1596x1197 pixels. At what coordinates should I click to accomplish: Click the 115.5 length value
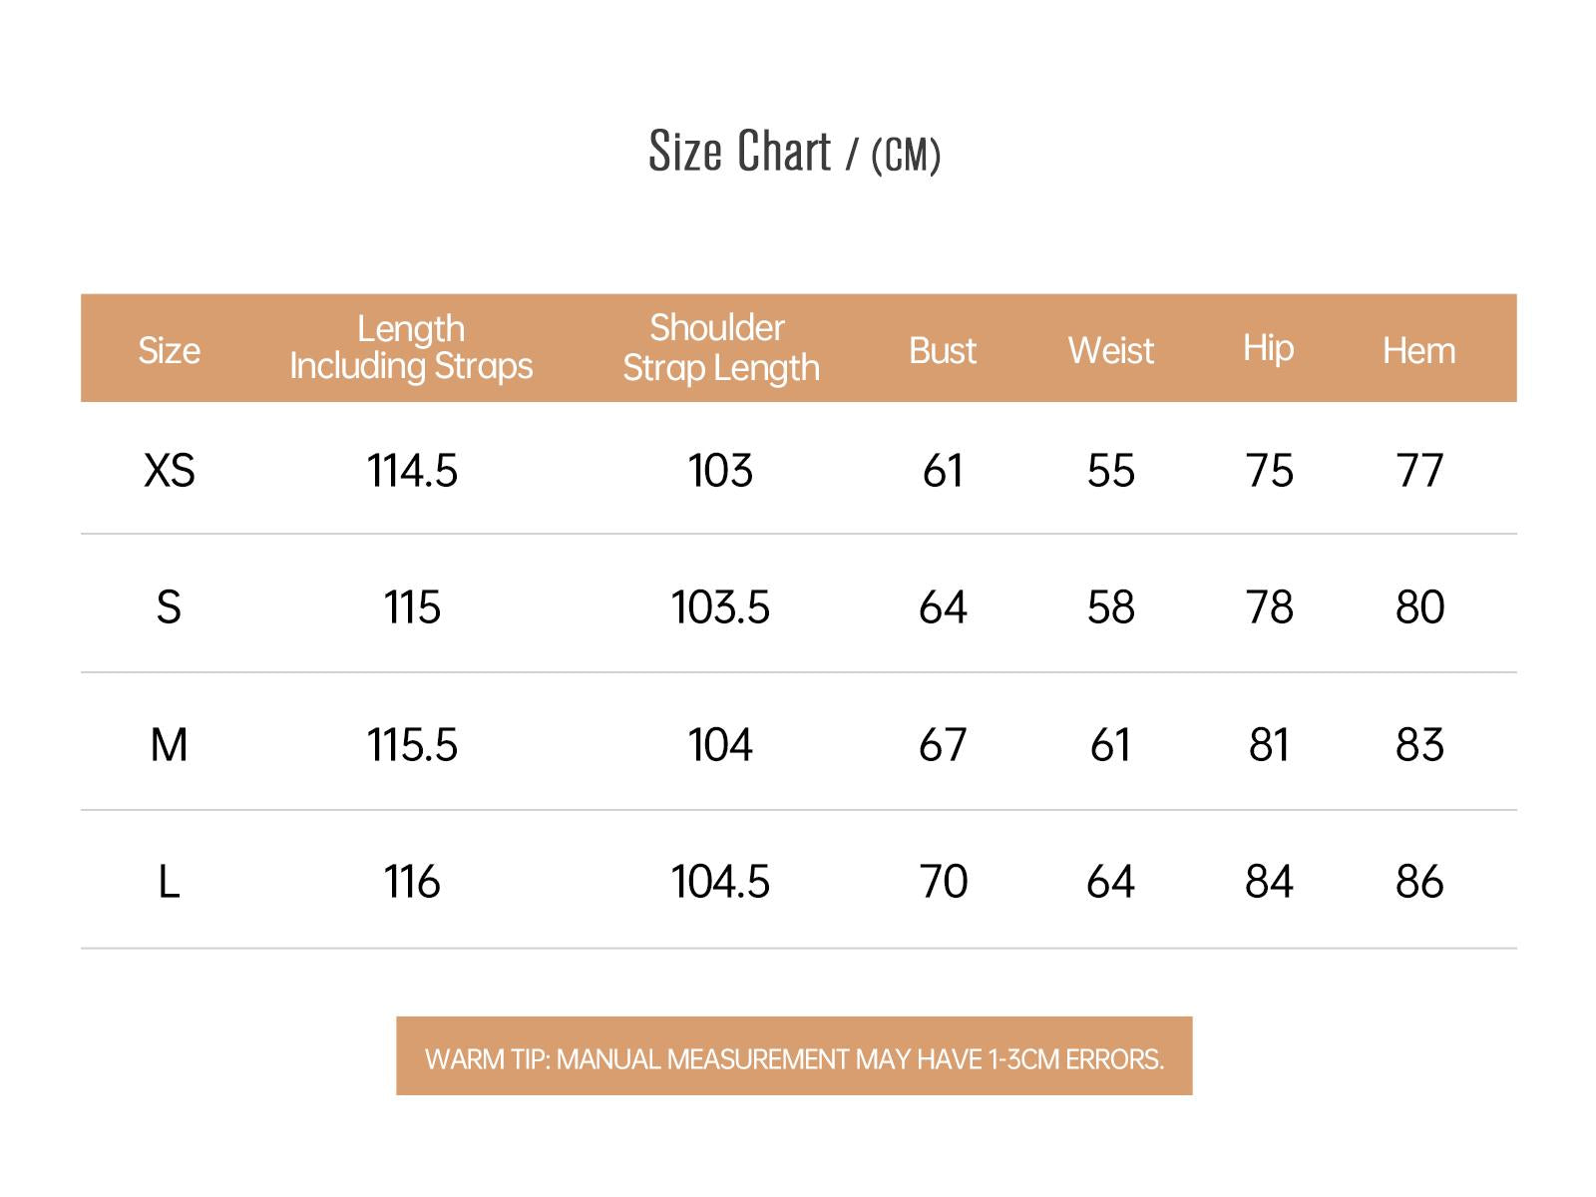[x=412, y=744]
